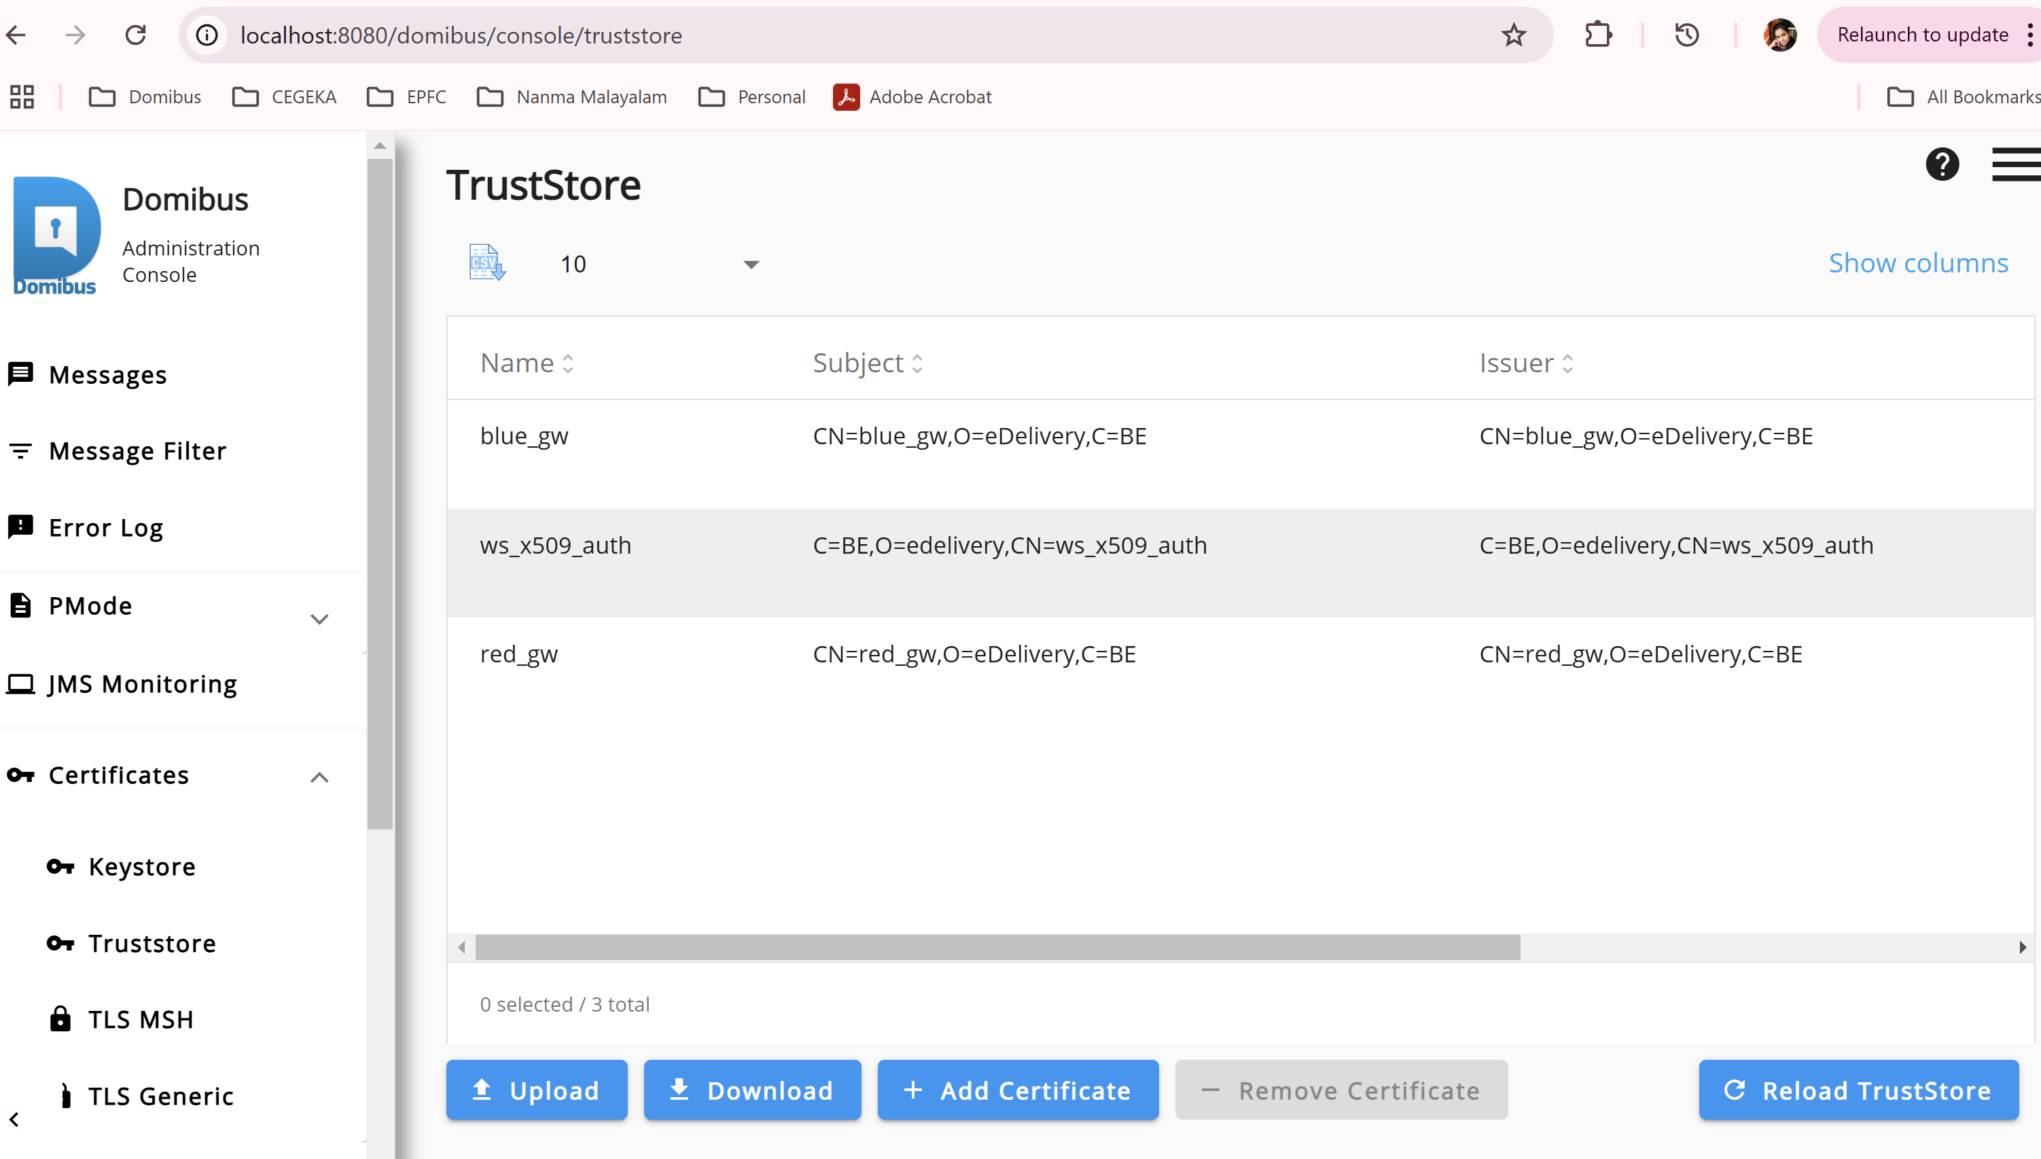
Task: Open the help question mark icon
Action: click(1942, 165)
